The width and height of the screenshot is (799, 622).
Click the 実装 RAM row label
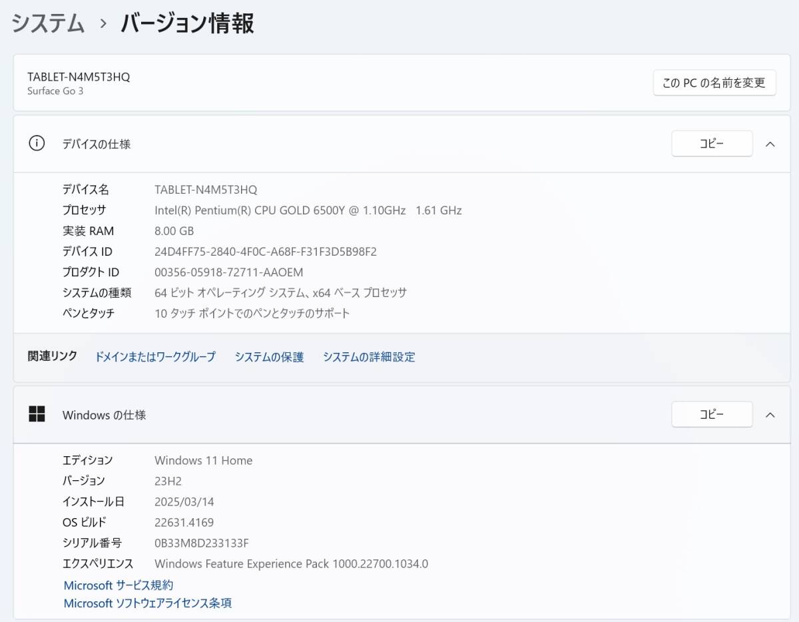(x=89, y=231)
